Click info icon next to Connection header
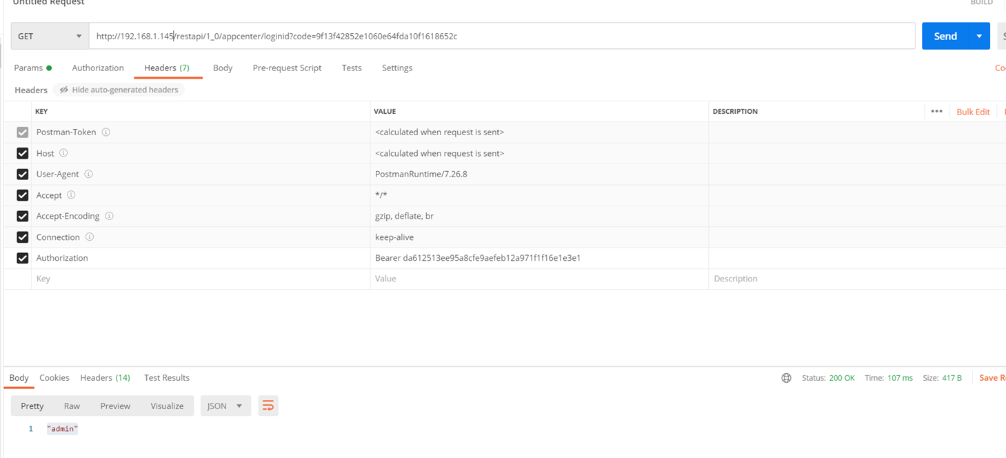This screenshot has height=458, width=1006. point(90,237)
